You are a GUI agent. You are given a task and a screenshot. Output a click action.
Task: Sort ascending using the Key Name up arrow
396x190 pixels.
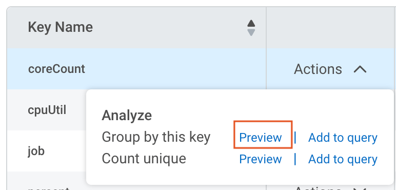coord(251,24)
